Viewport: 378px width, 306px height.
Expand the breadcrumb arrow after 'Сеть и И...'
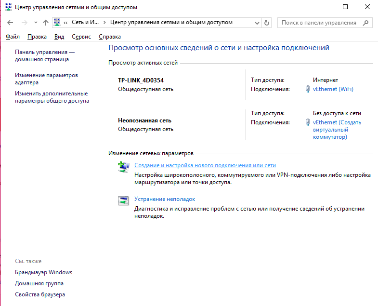click(104, 23)
